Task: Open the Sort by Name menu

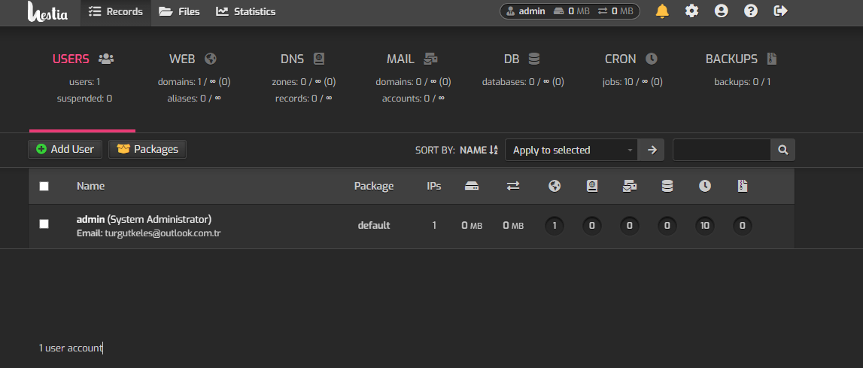Action: tap(479, 150)
